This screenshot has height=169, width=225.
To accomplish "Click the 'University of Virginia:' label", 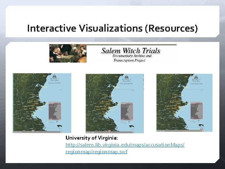I will [92, 138].
